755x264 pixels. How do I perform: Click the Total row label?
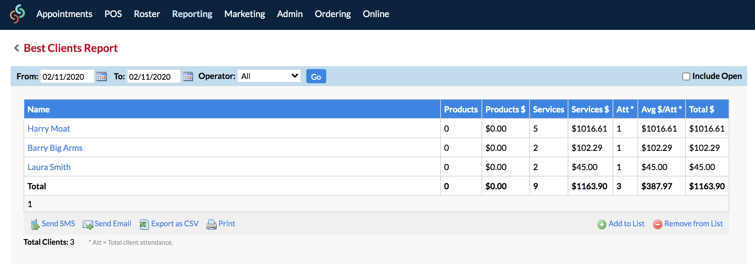tap(37, 186)
